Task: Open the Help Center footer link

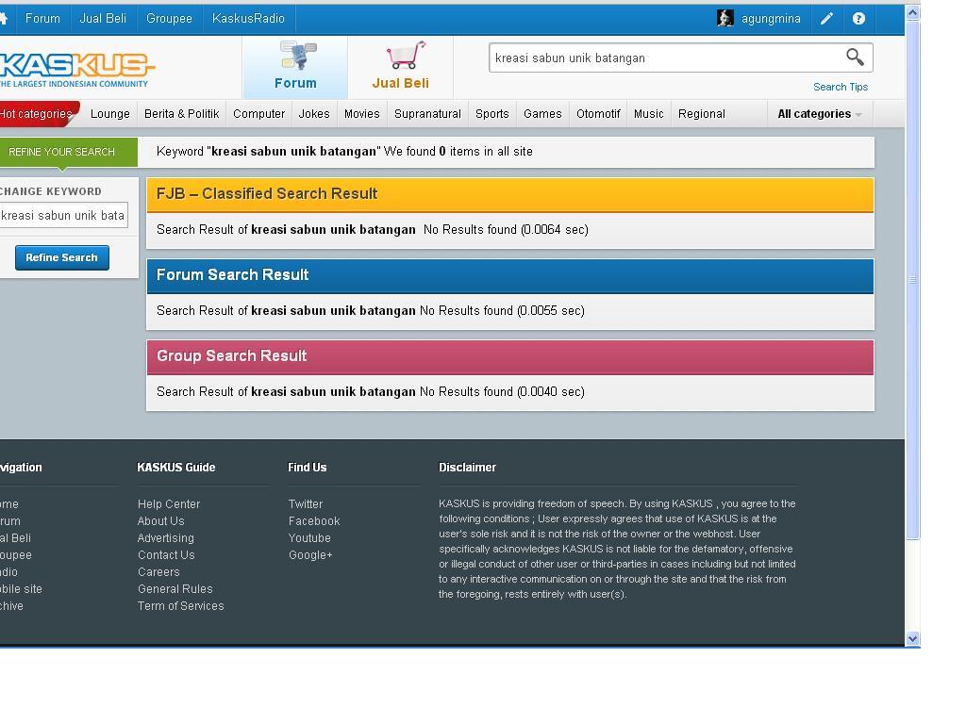Action: coord(169,503)
